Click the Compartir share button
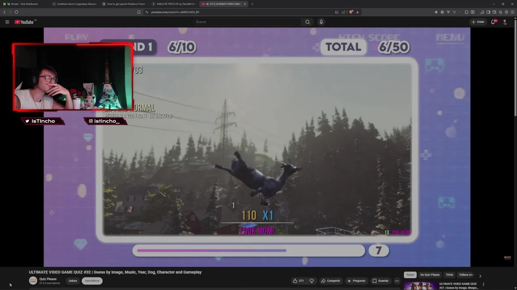Screen dimensions: 517x290 331,281
